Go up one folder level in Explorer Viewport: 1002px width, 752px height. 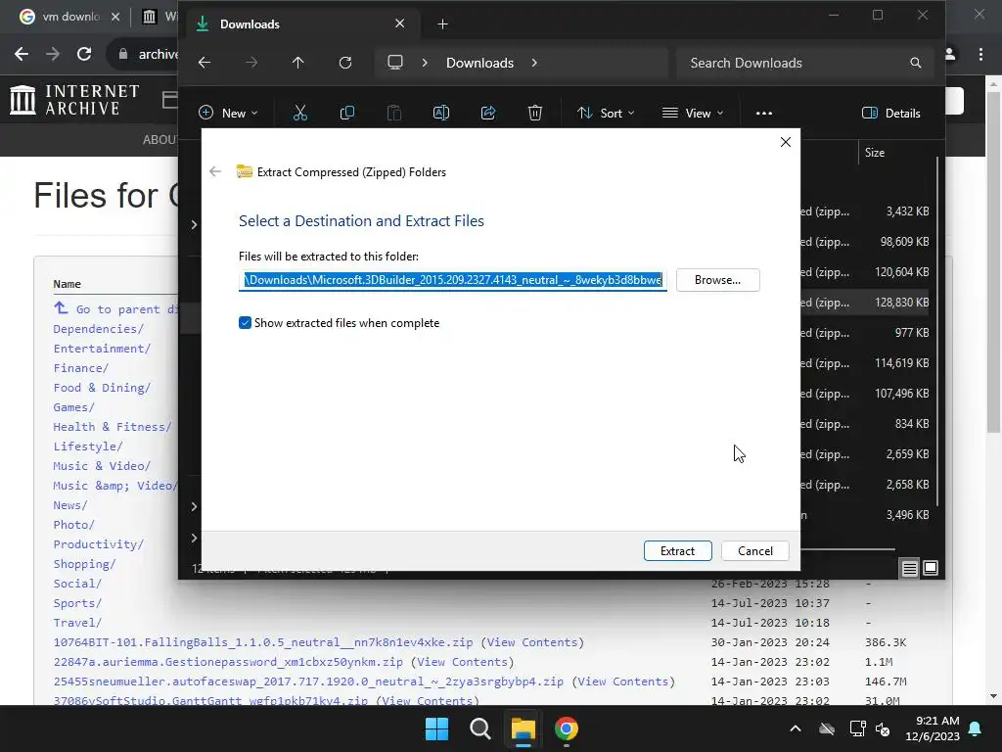[x=297, y=63]
